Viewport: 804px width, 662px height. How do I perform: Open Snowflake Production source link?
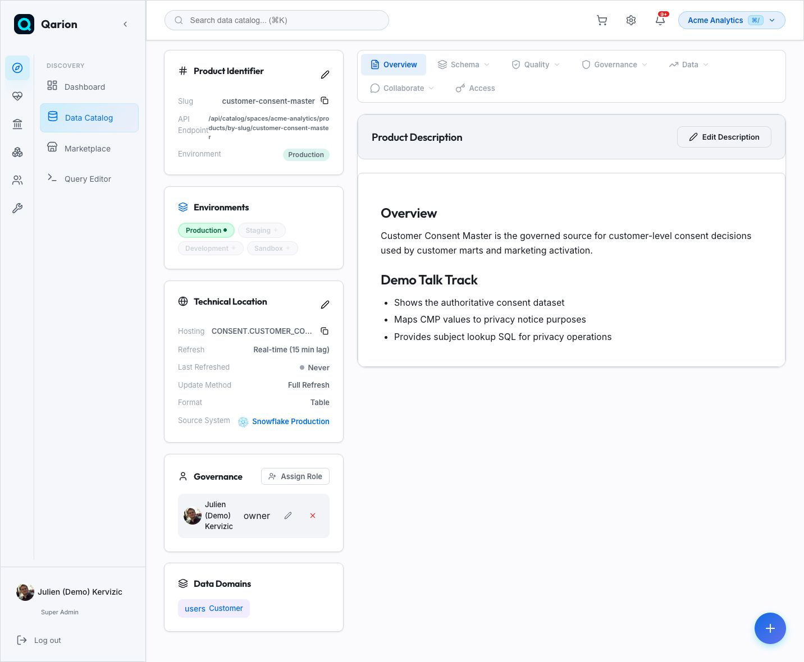click(x=291, y=421)
